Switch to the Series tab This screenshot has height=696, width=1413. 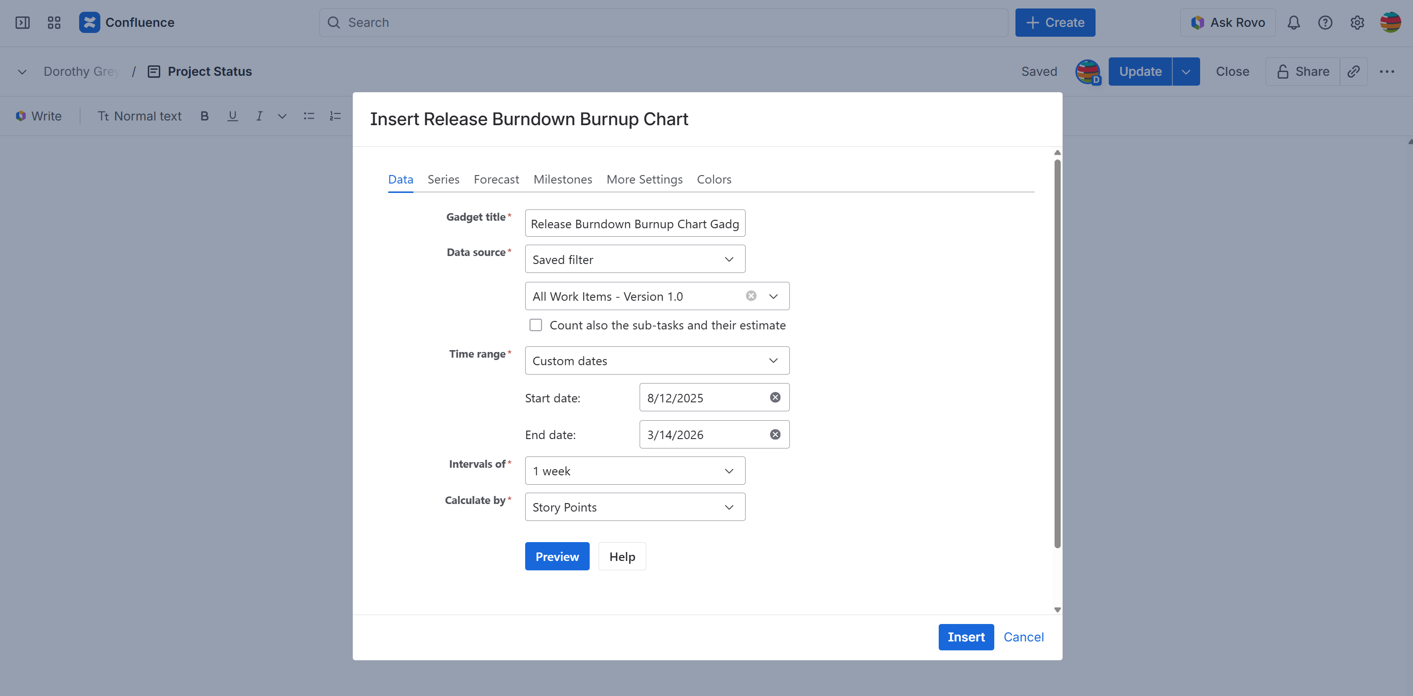click(443, 179)
